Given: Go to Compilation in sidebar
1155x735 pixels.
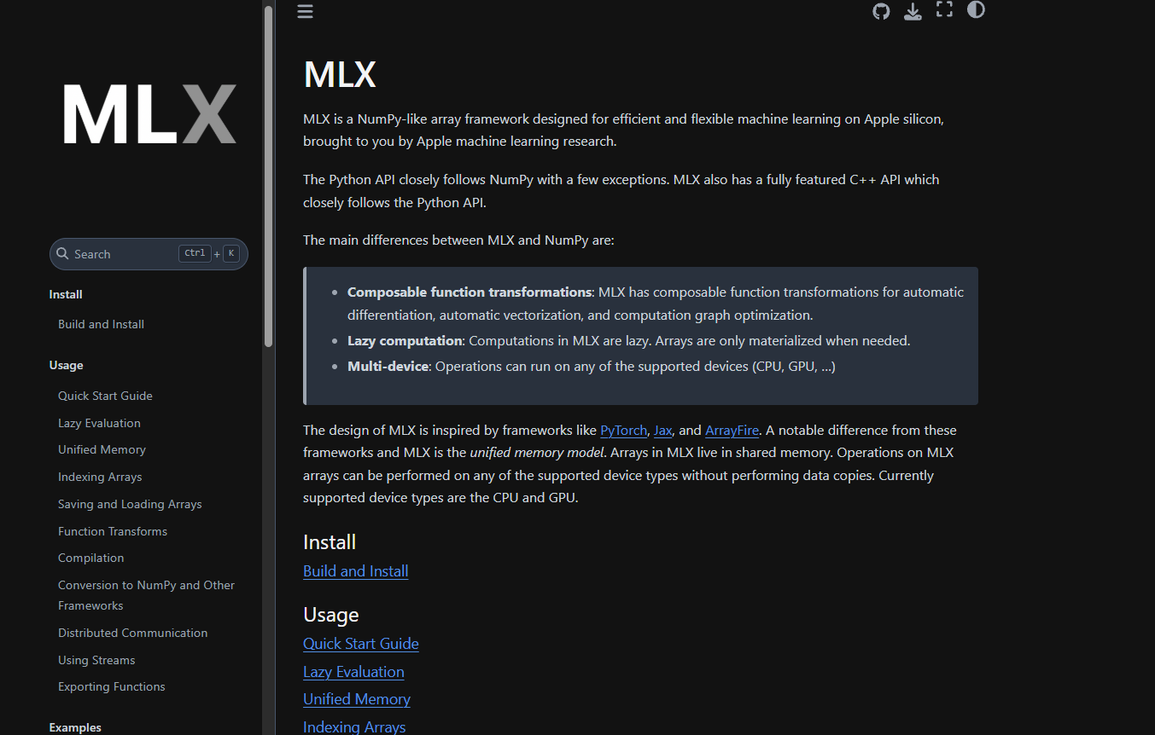Looking at the screenshot, I should pos(90,558).
